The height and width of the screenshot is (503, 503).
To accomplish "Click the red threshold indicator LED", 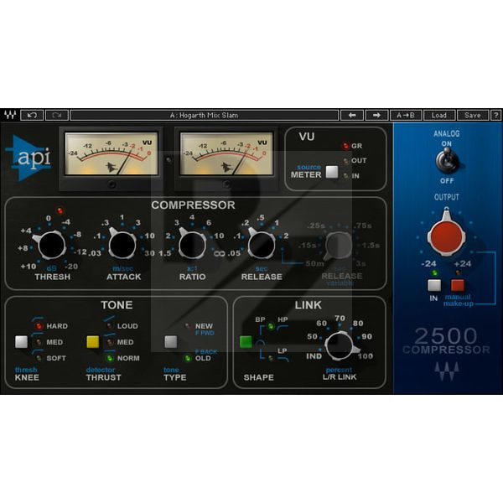I will click(60, 211).
